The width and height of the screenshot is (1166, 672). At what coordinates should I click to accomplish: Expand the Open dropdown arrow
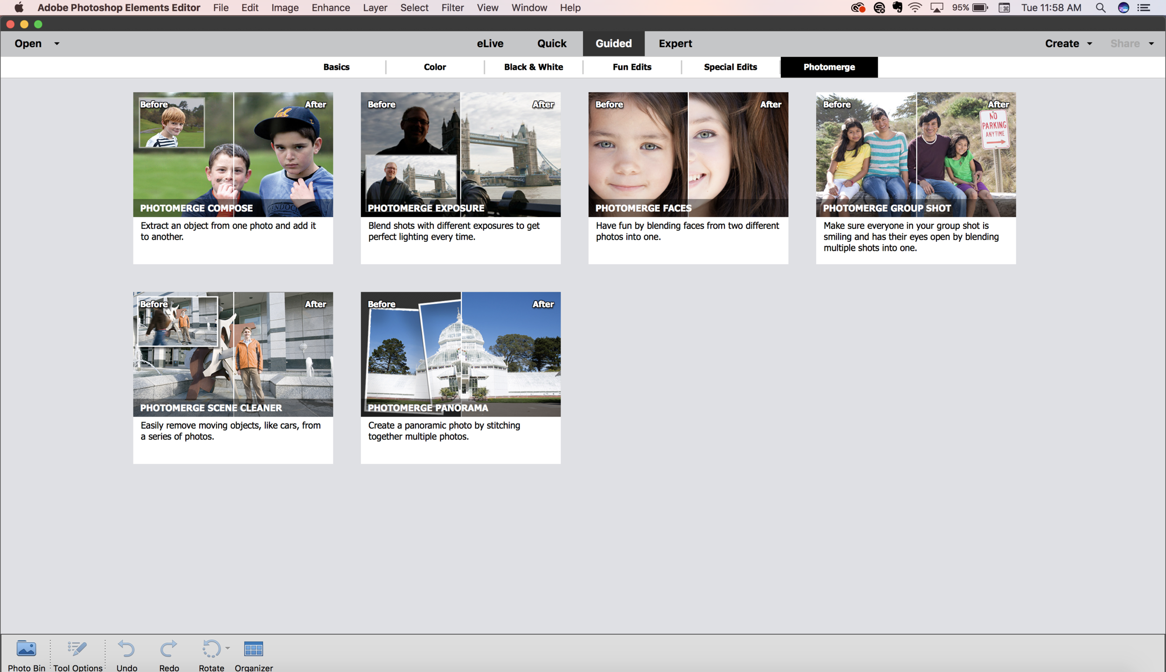pyautogui.click(x=57, y=44)
